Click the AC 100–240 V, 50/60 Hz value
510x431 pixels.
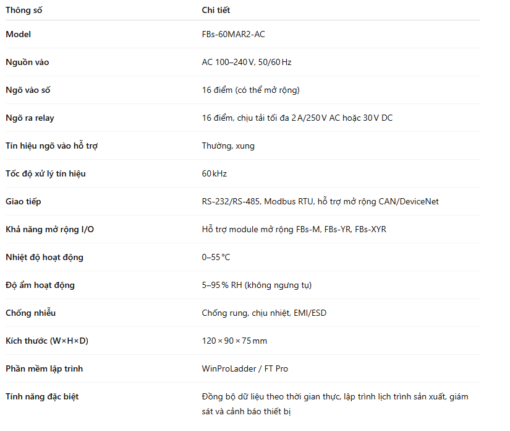[x=246, y=62]
